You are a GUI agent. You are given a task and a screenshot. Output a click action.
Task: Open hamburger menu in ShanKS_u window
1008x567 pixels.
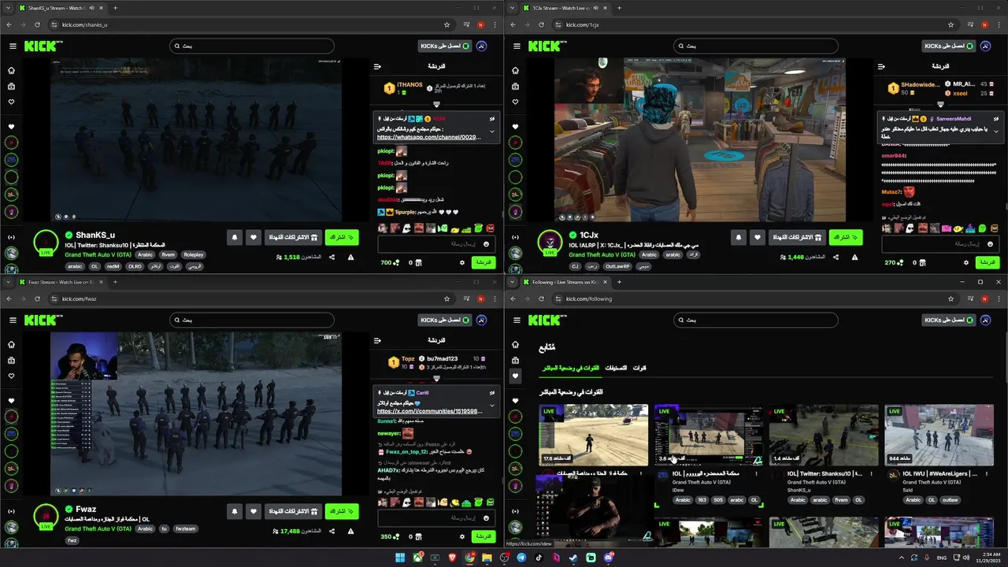(13, 46)
